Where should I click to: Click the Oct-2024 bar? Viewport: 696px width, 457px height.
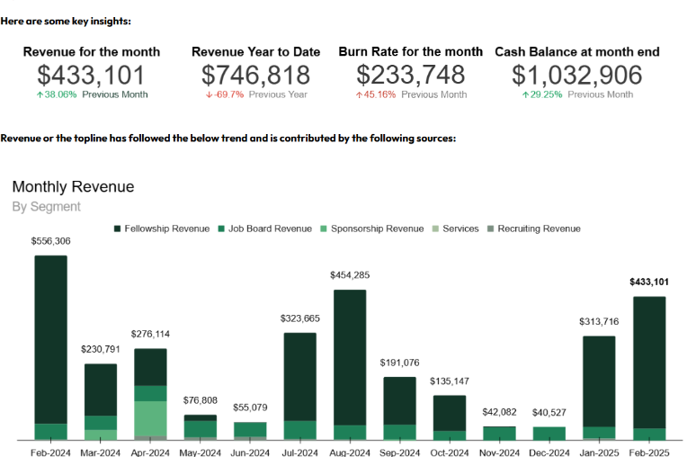pyautogui.click(x=450, y=418)
